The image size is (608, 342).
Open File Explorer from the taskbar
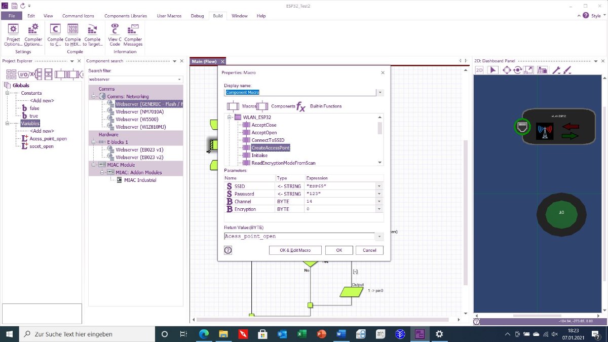pos(223,334)
